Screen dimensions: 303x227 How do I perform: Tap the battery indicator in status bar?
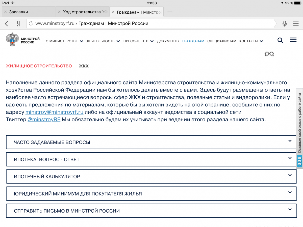[x=298, y=3]
